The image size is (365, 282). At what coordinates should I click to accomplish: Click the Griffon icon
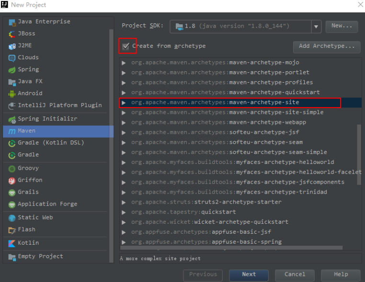point(12,181)
